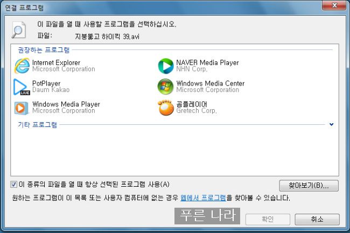
Task: Click the Internet Explorer name text
Action: coord(56,62)
